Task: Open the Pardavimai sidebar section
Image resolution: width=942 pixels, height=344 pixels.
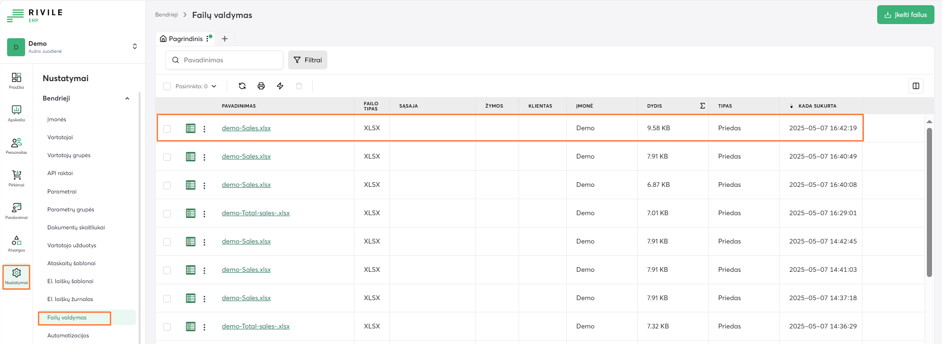Action: (x=17, y=211)
